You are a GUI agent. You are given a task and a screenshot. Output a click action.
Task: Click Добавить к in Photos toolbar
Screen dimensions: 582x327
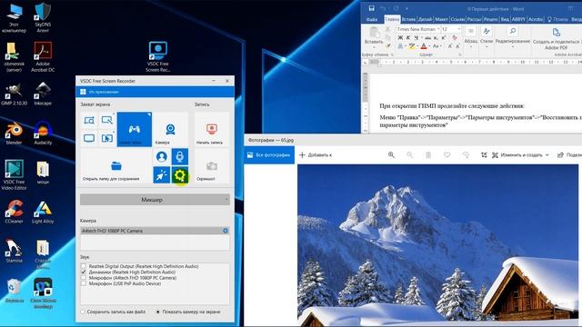pos(316,155)
